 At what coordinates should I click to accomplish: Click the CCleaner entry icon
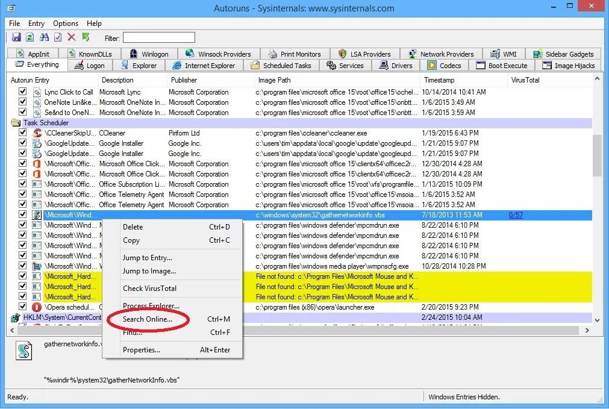(x=37, y=133)
